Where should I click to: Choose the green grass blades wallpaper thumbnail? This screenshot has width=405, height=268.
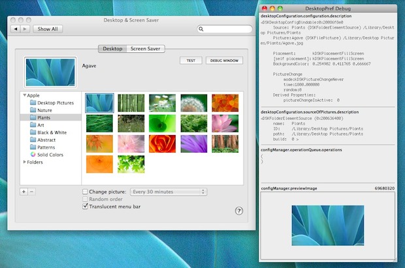point(99,123)
